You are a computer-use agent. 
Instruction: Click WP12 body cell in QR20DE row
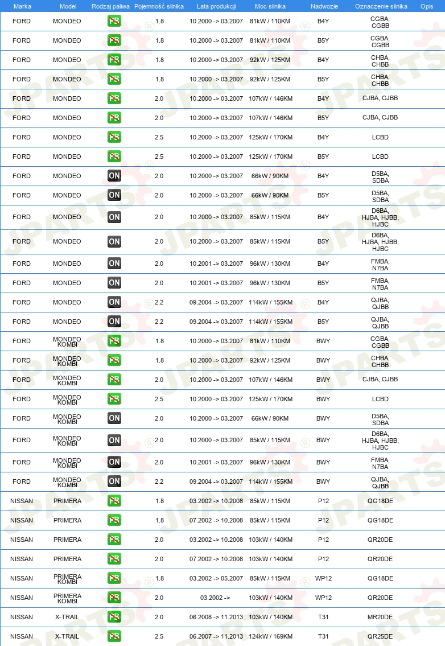[323, 598]
